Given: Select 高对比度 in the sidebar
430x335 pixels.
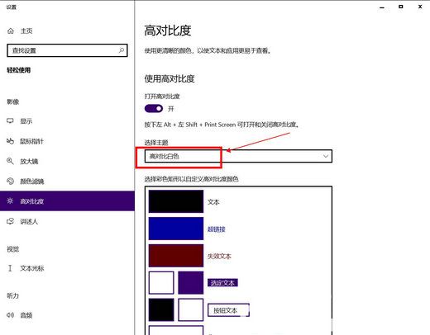Looking at the screenshot, I should 67,201.
